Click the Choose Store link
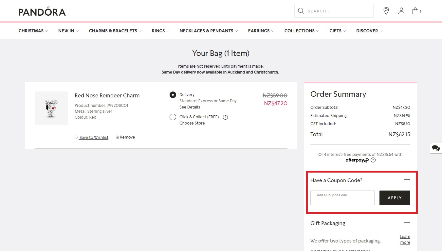 [192, 123]
